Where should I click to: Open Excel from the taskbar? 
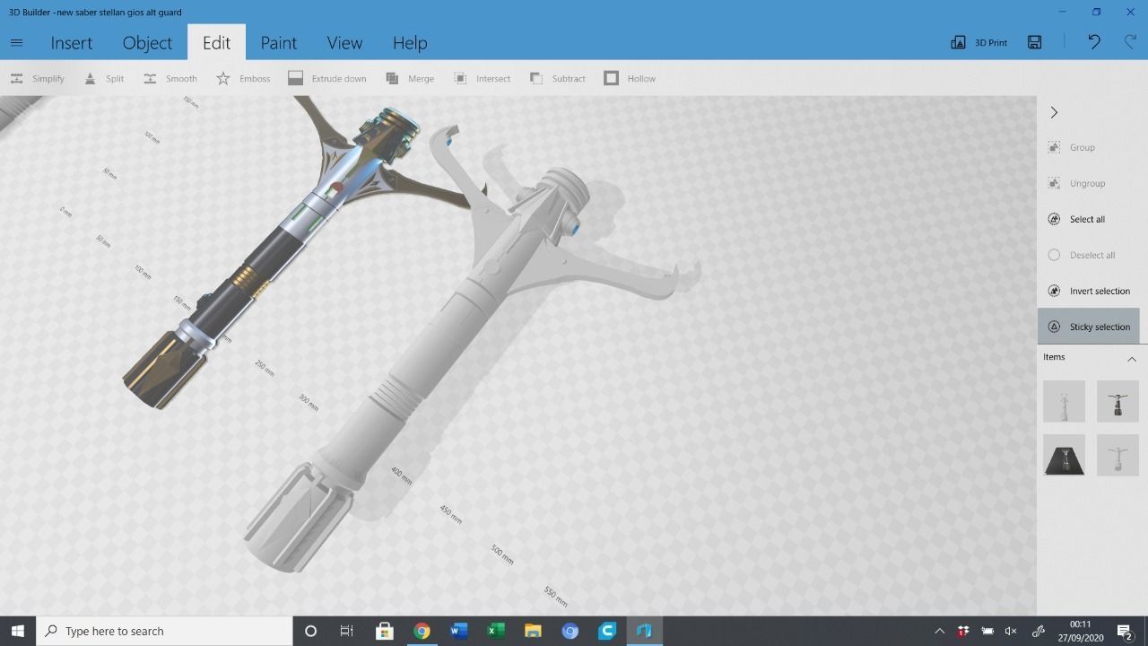(x=496, y=631)
